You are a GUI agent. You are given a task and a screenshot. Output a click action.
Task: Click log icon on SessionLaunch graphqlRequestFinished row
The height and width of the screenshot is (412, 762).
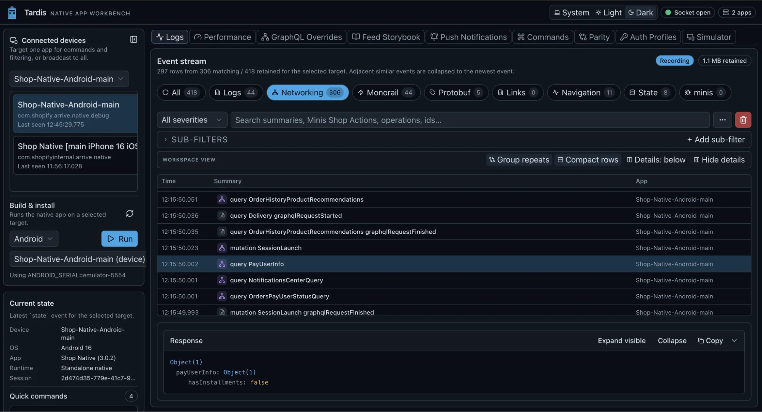click(222, 313)
